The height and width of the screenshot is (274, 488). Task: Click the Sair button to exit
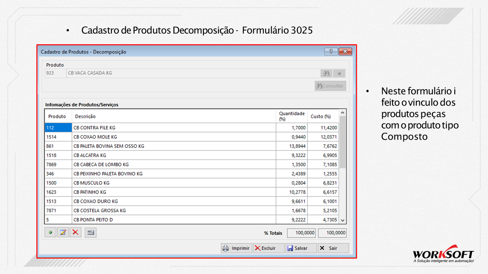pos(333,248)
